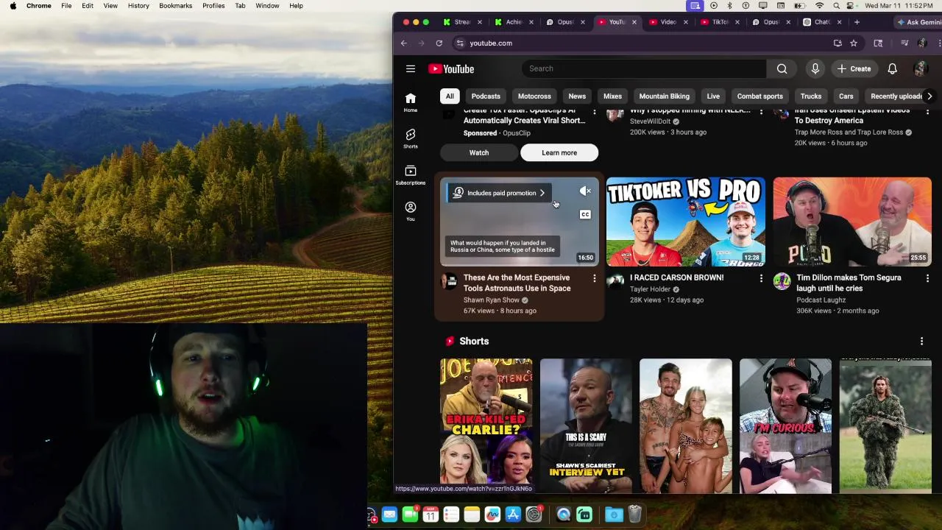Toggle closed captions on video preview

pyautogui.click(x=585, y=214)
